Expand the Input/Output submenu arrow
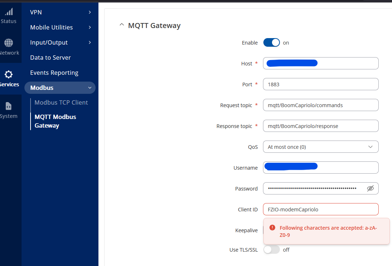This screenshot has width=392, height=266. pos(90,42)
